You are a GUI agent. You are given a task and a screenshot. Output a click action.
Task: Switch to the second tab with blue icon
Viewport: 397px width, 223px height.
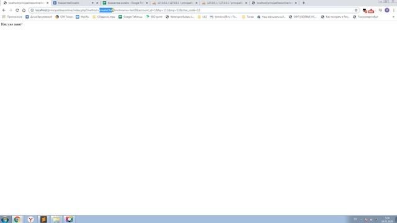[x=76, y=2]
